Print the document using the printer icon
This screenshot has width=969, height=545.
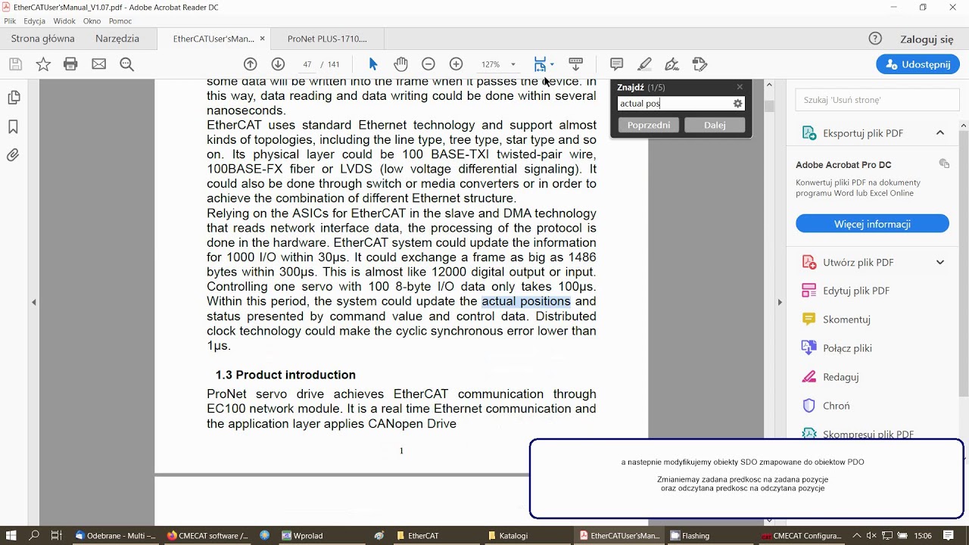[71, 64]
